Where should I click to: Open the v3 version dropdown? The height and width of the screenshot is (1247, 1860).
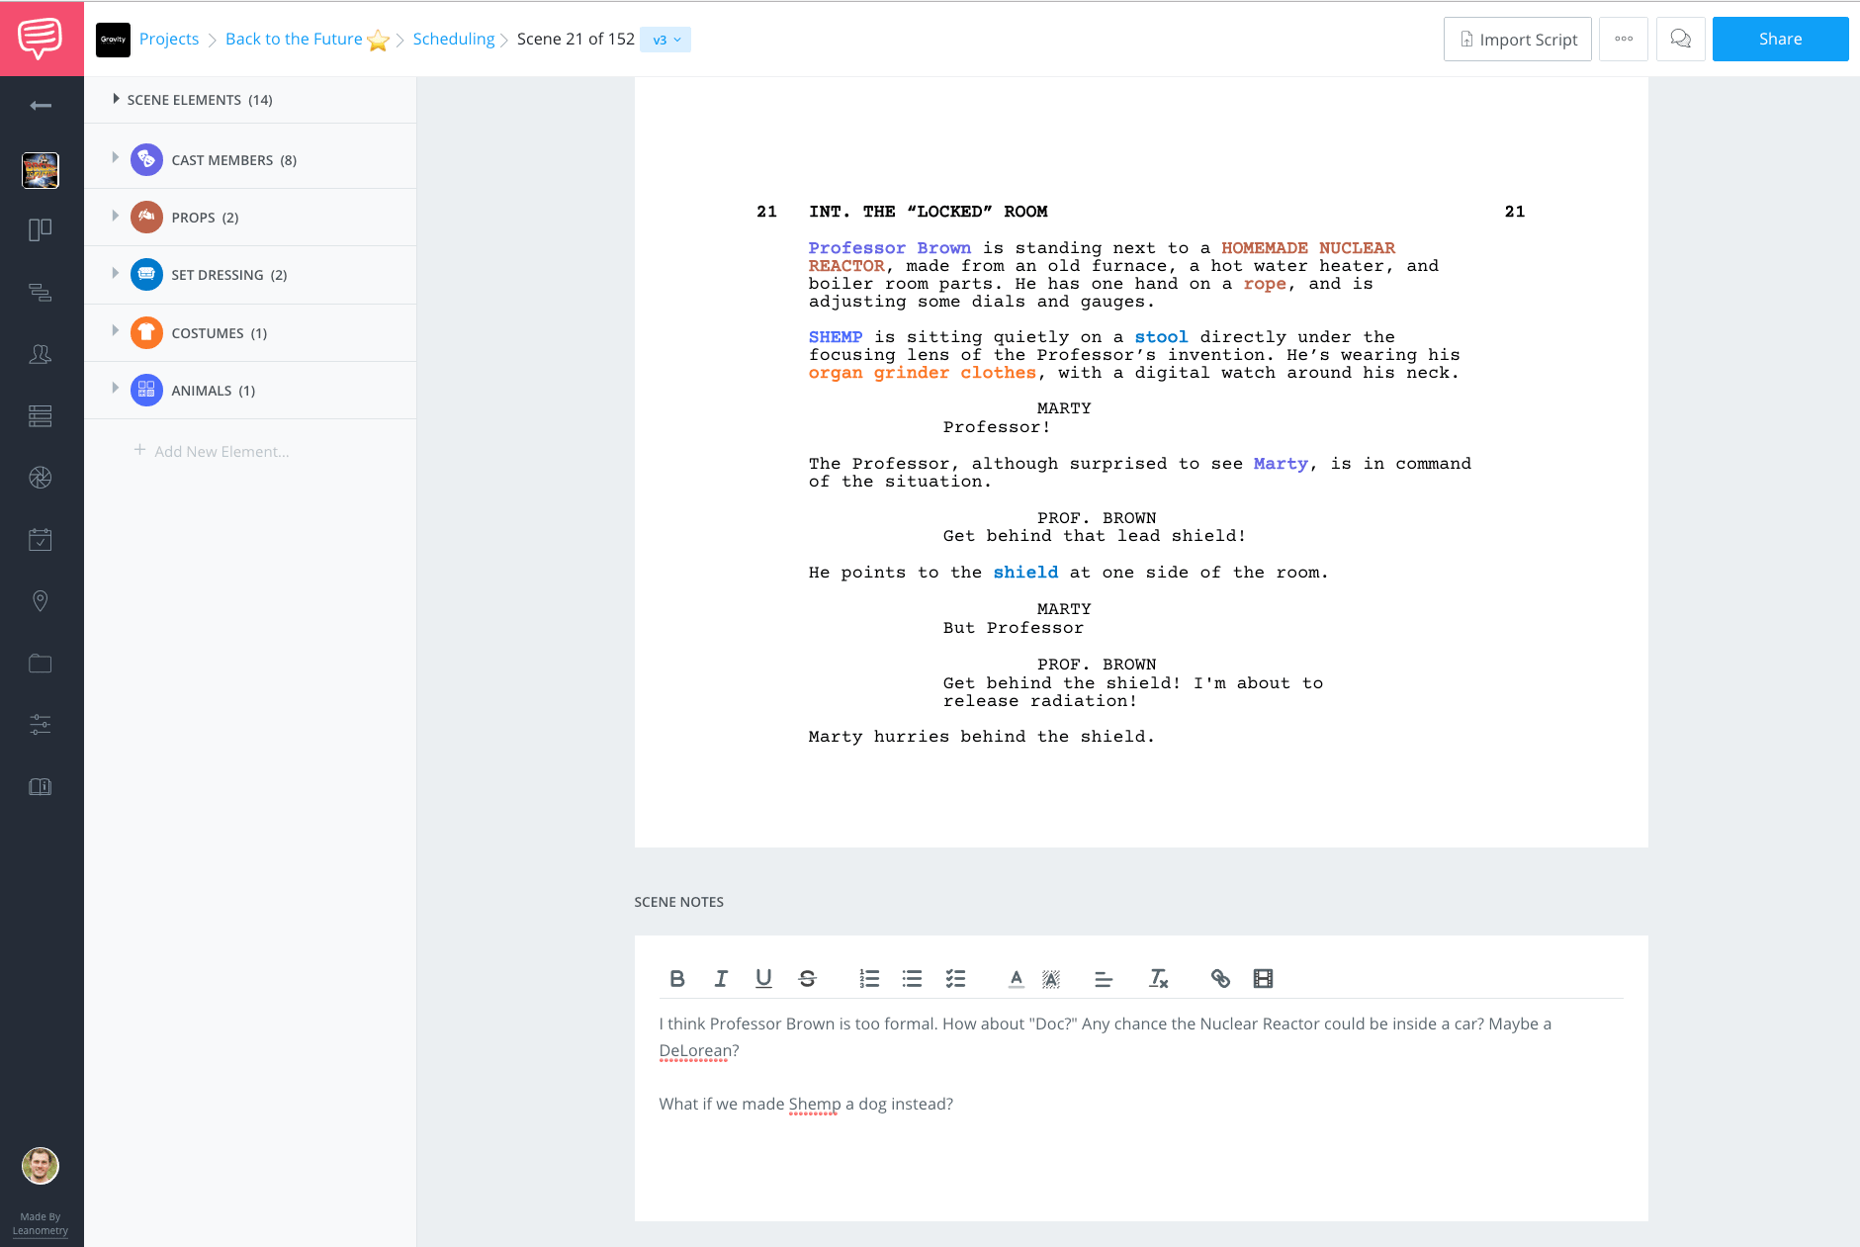point(665,40)
